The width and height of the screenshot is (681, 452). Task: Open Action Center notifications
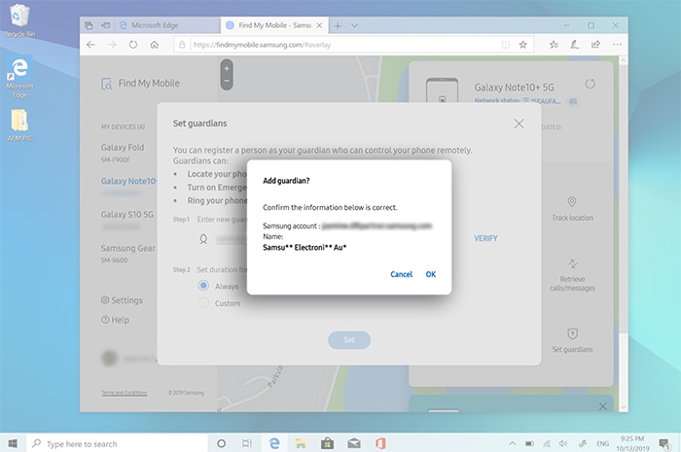(x=663, y=443)
